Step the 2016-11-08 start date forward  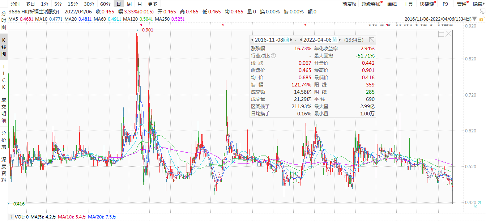291,40
